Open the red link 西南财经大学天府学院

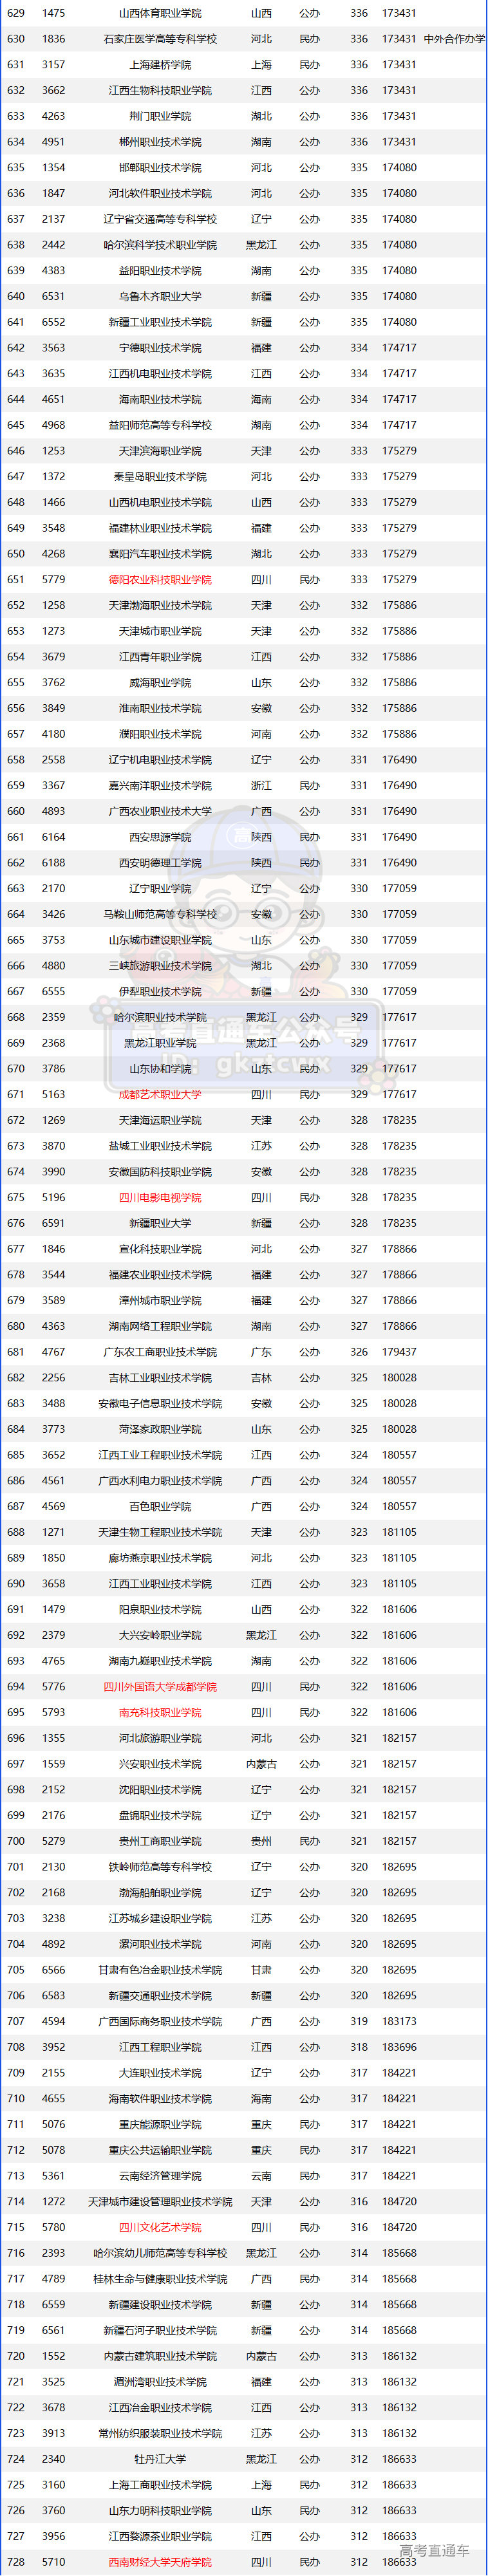point(160,2562)
